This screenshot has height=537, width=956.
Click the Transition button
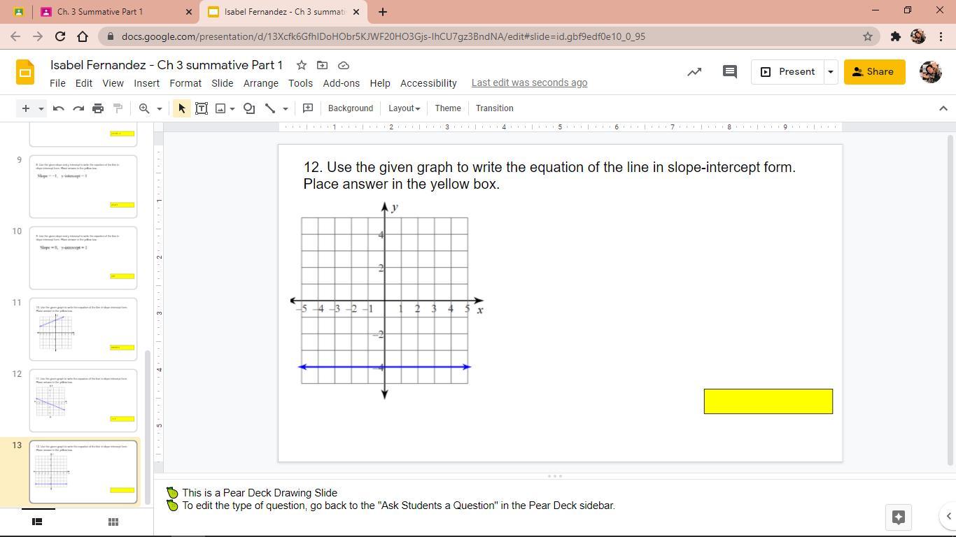pyautogui.click(x=495, y=108)
